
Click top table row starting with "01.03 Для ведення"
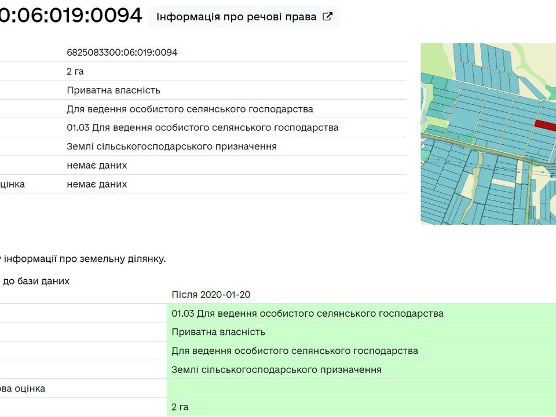[x=202, y=127]
